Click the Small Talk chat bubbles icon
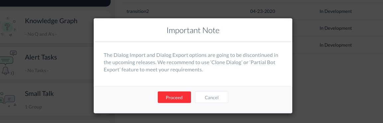 pos(8,100)
